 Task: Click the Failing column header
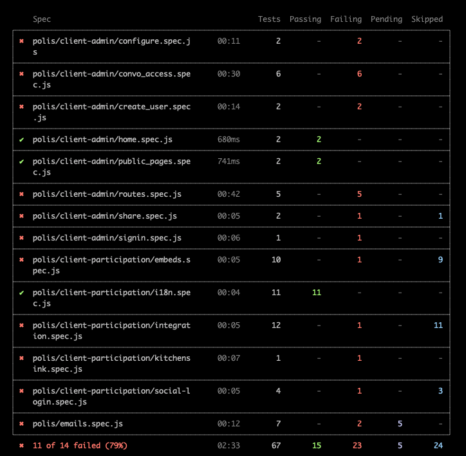[x=346, y=19]
